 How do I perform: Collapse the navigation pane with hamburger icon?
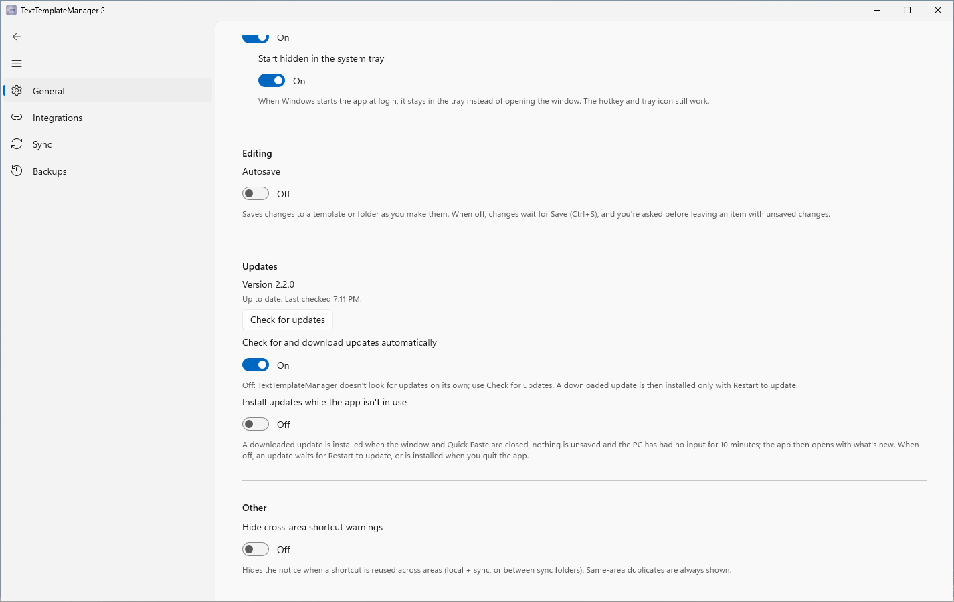coord(17,64)
